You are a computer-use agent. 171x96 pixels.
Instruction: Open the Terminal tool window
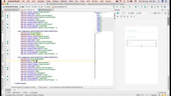pos(17,93)
